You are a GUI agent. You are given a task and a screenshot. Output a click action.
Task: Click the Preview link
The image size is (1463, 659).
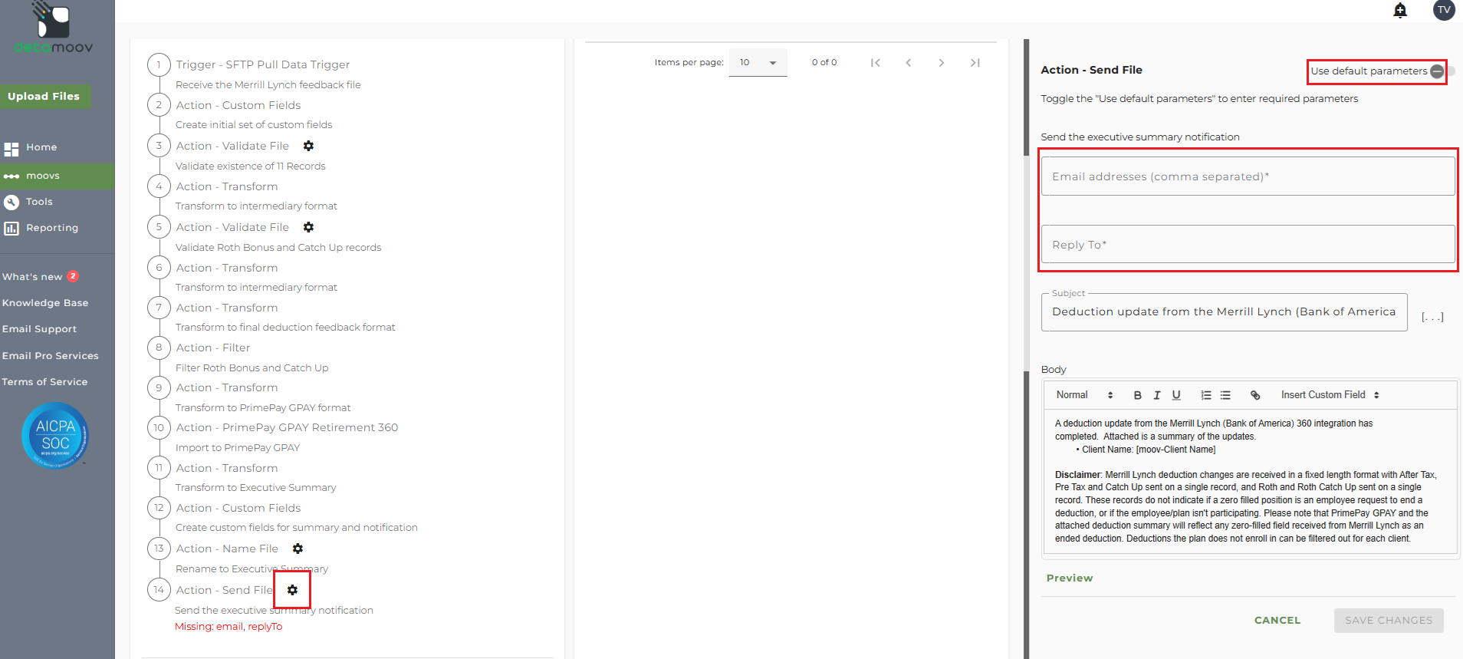pos(1070,578)
